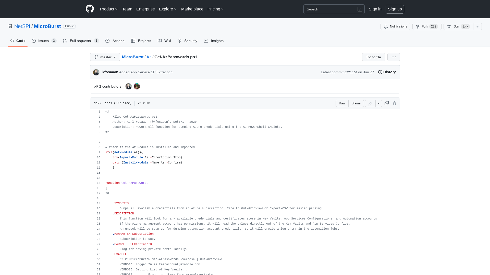
Task: Open commit c771c66 link
Action: 351,72
